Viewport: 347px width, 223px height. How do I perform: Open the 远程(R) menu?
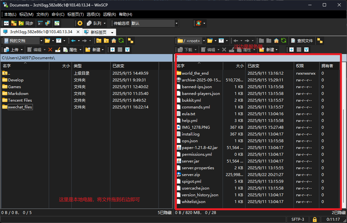coord(109,14)
